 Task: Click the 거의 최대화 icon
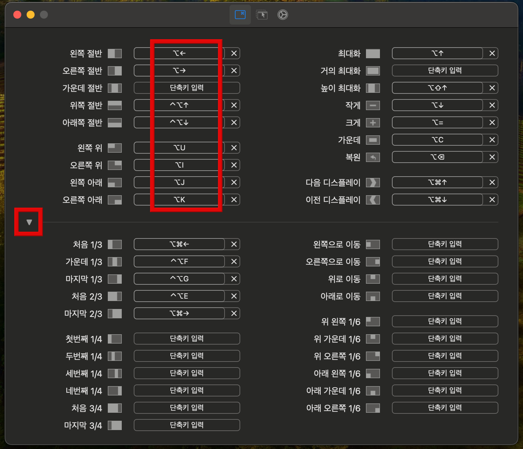pyautogui.click(x=373, y=71)
